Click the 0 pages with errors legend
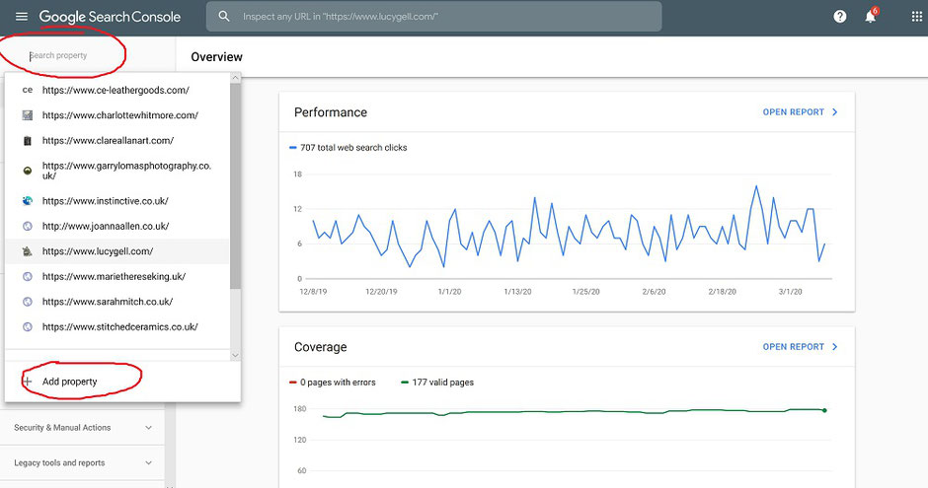Viewport: 928px width, 488px height. click(x=332, y=383)
